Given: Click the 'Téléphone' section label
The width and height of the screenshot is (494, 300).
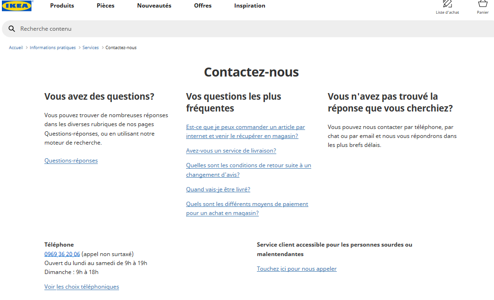Looking at the screenshot, I should pyautogui.click(x=59, y=245).
